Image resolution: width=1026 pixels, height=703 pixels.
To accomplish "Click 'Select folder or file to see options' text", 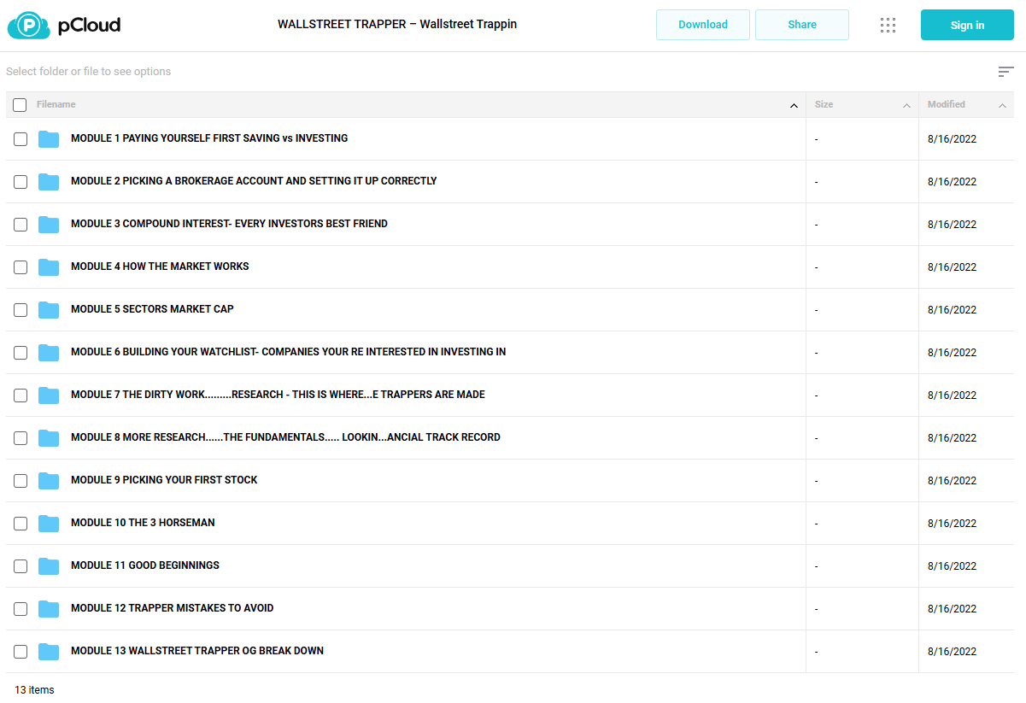I will pos(89,72).
